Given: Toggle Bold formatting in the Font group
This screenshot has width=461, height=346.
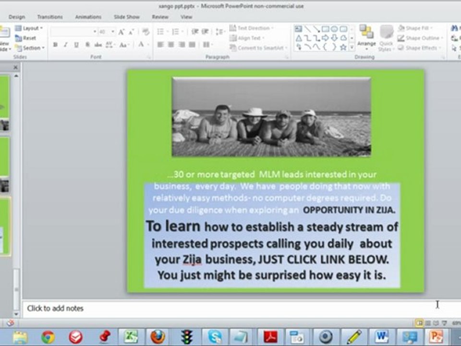Looking at the screenshot, I should coord(55,45).
